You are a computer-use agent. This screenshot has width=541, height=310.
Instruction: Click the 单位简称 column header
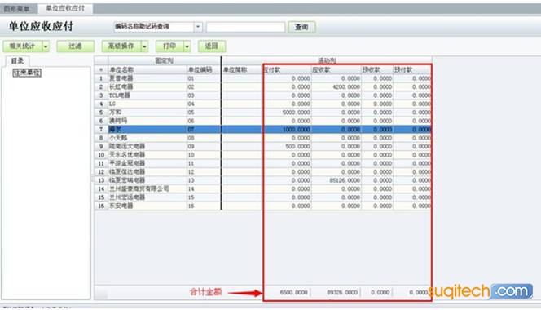(242, 70)
